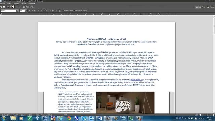
Task: Click the first list style icon
Action: tap(50, 11)
